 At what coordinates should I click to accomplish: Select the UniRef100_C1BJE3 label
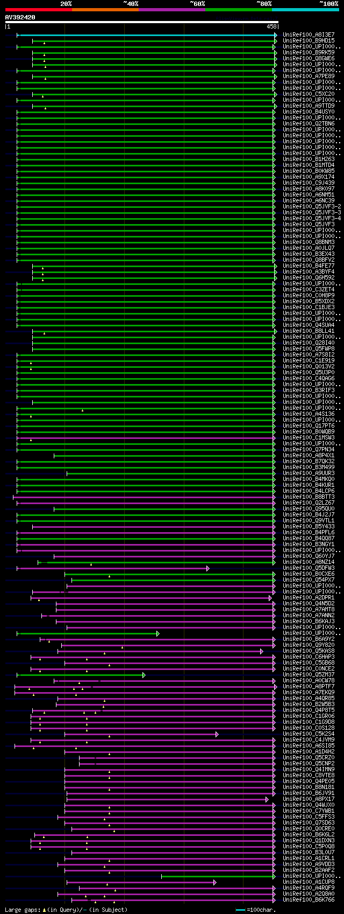pos(309,307)
